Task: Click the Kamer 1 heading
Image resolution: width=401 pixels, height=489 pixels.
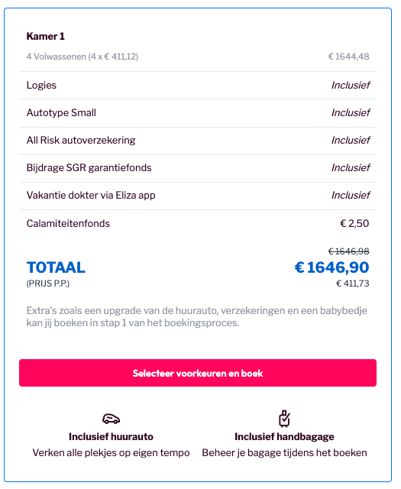Action: click(46, 36)
